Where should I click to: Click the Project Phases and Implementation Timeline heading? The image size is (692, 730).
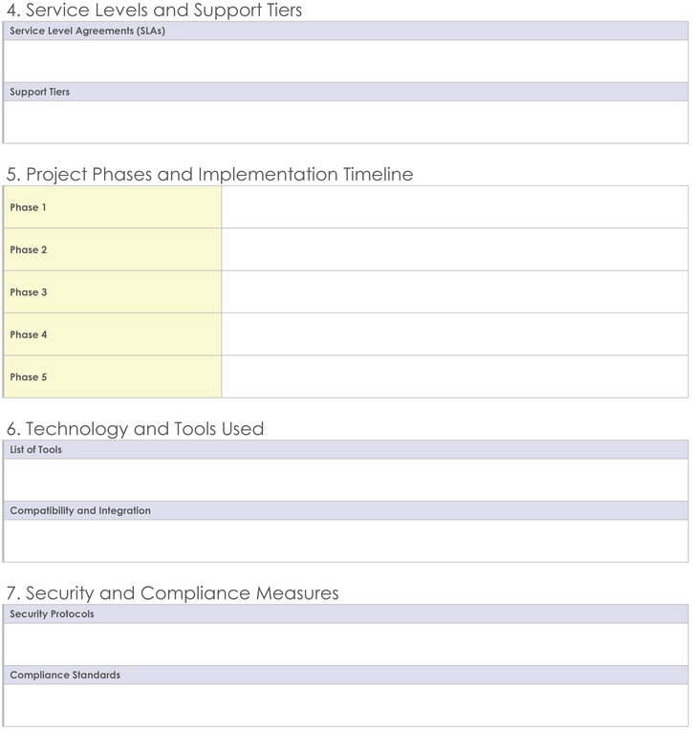pyautogui.click(x=209, y=174)
